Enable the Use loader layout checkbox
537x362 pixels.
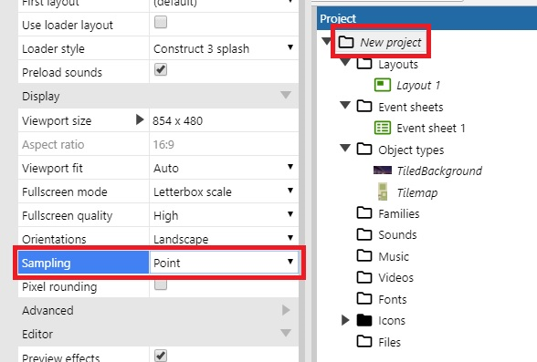[161, 22]
